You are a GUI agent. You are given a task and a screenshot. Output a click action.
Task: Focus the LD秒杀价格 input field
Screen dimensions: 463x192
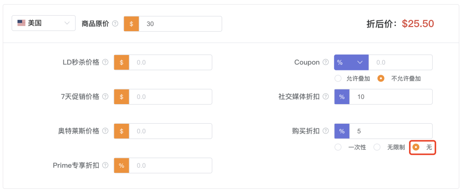tap(170, 62)
